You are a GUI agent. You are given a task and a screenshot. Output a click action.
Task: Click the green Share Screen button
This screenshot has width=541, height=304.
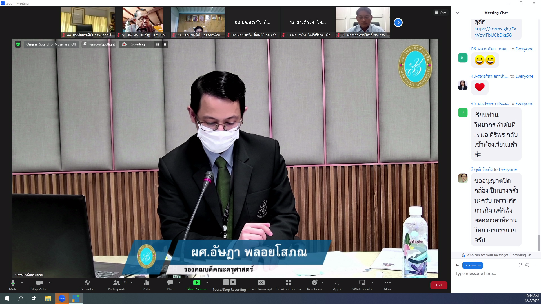click(x=196, y=285)
